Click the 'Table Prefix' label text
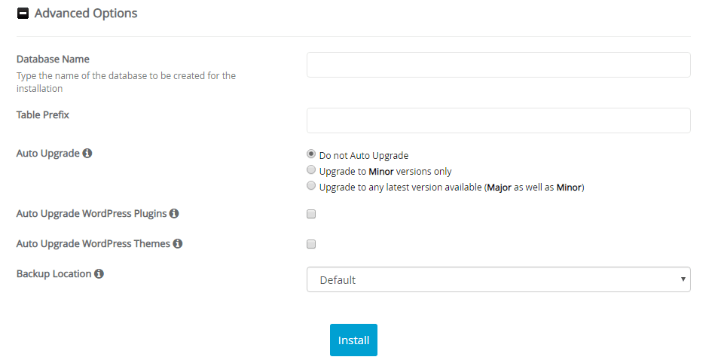The image size is (715, 363). pos(43,115)
